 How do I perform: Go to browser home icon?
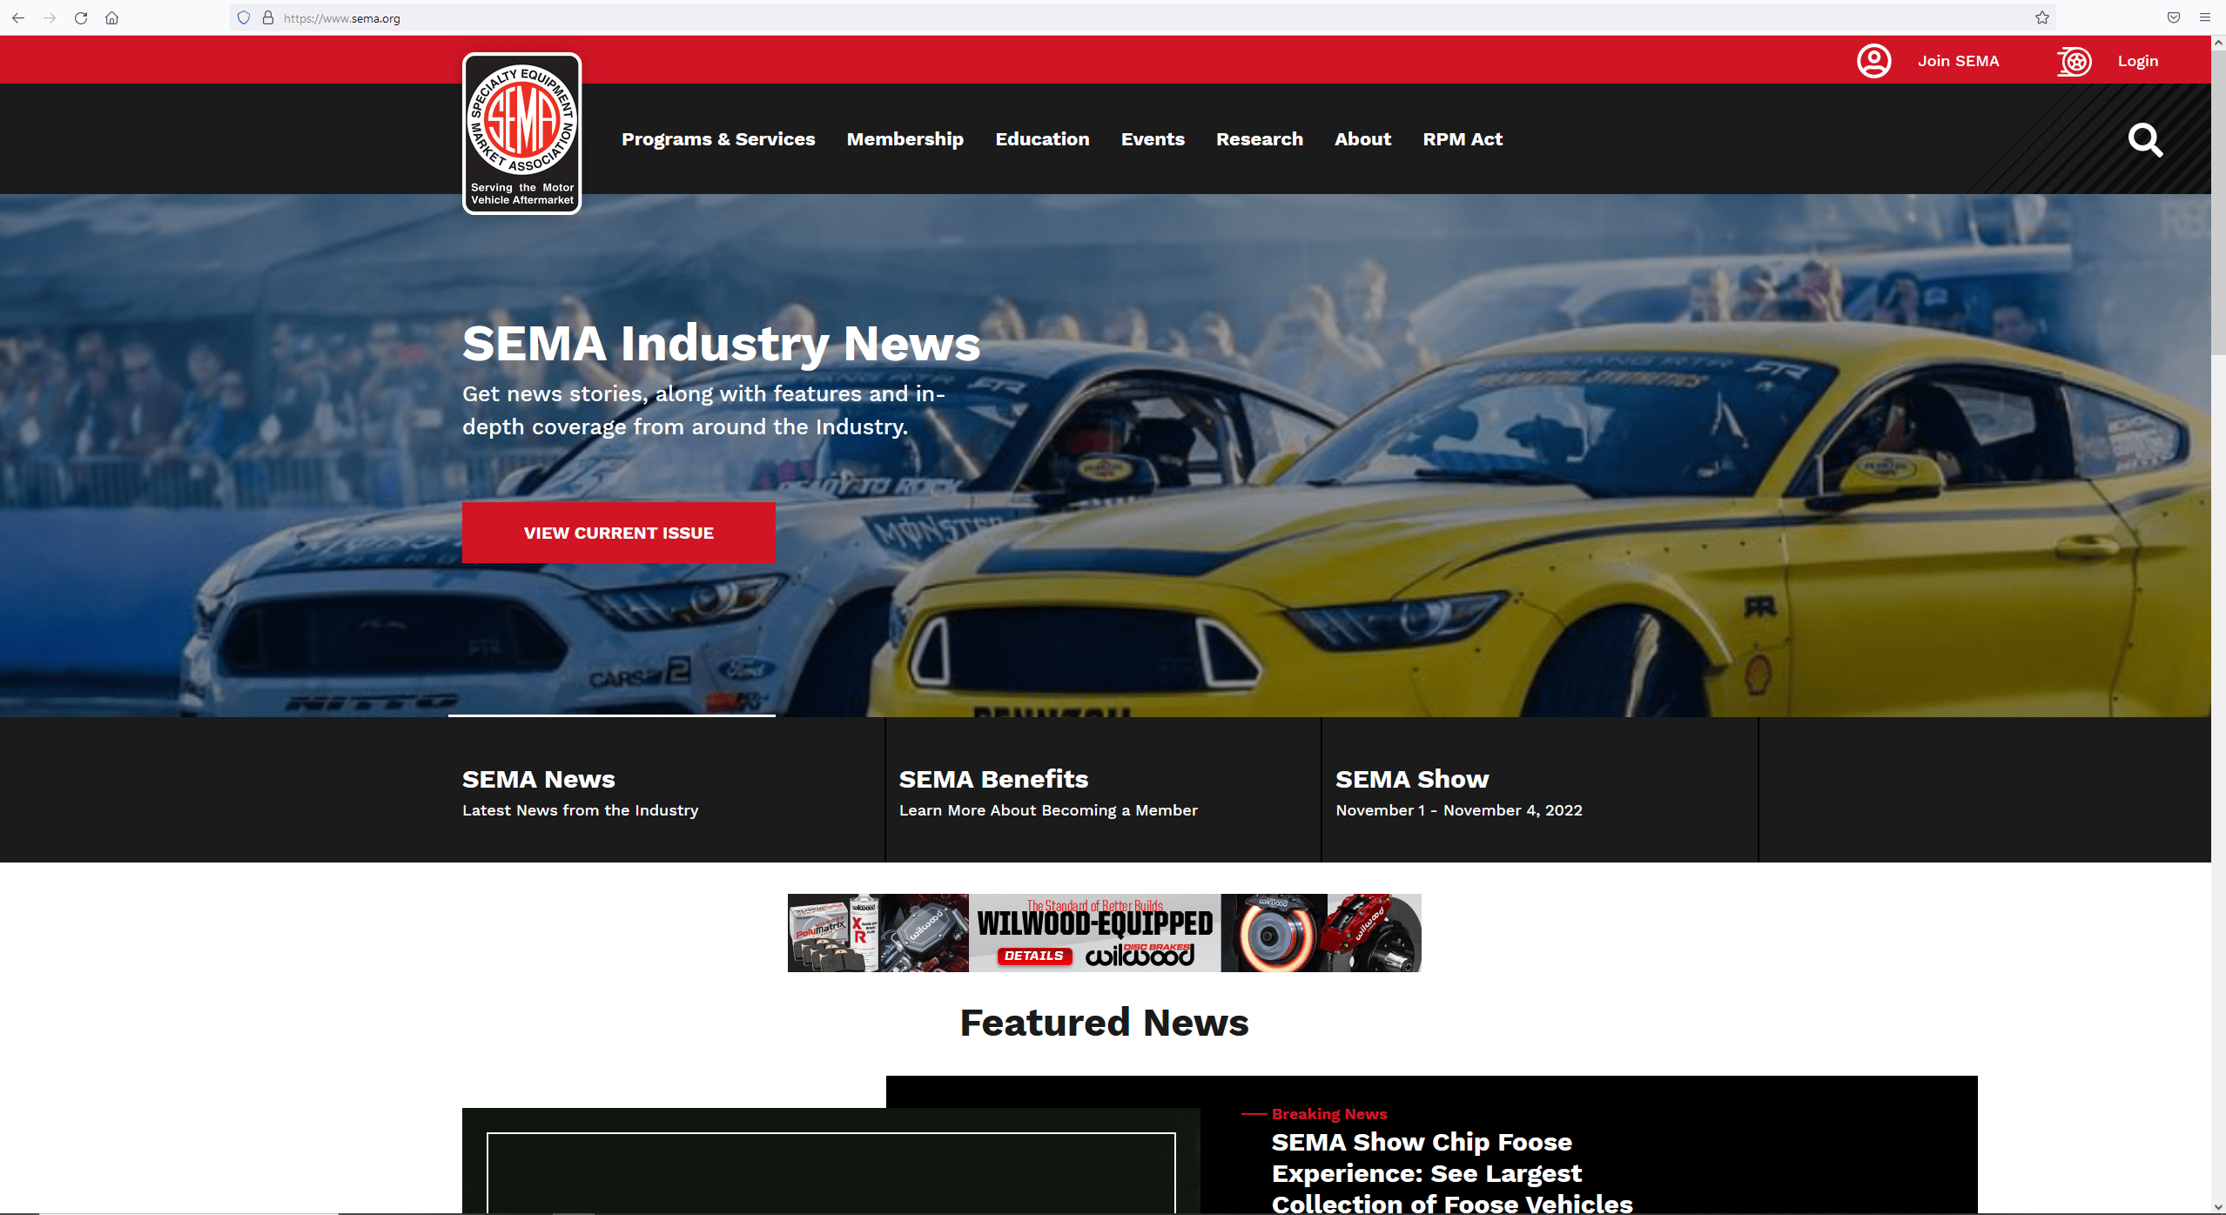112,17
